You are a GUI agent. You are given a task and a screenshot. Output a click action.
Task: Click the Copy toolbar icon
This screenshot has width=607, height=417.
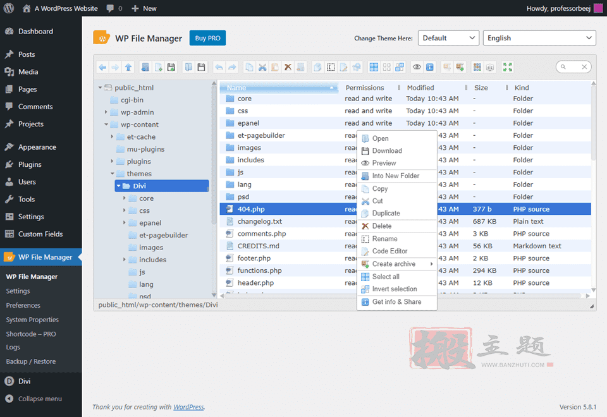tap(249, 68)
